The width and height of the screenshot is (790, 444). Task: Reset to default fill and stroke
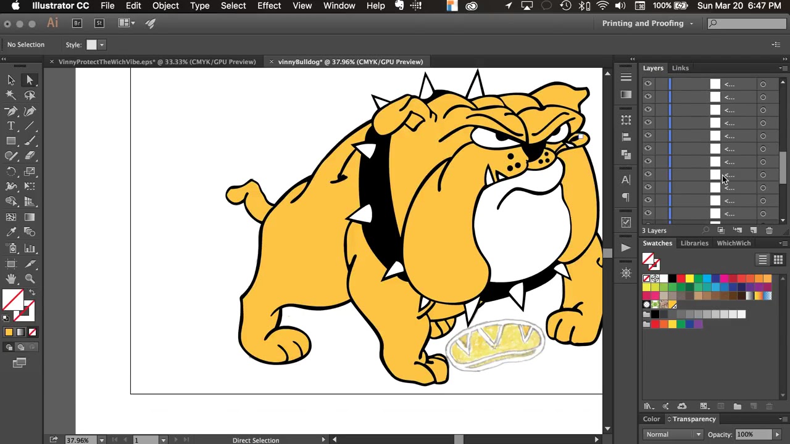click(6, 318)
